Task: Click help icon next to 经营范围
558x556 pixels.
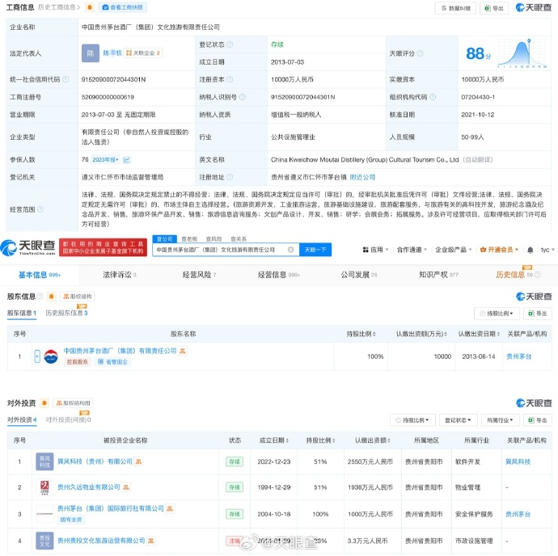Action: click(40, 209)
